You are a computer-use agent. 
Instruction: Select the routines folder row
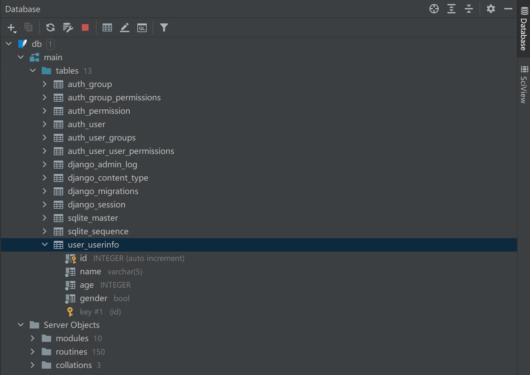point(259,352)
